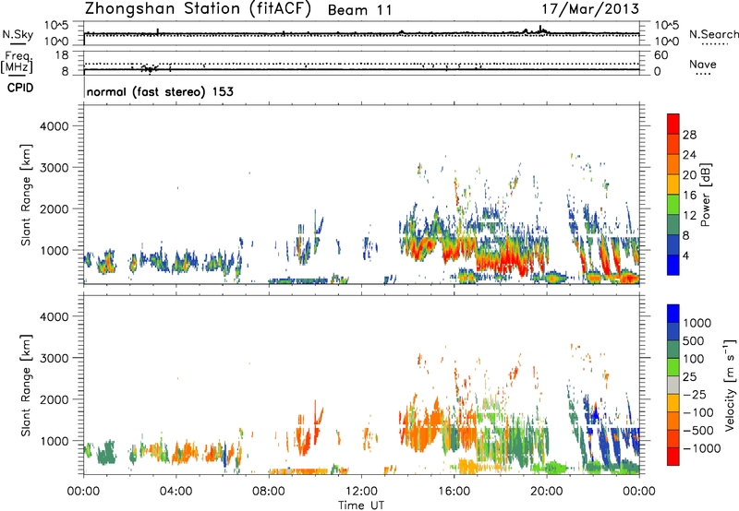Click the '500' value on Velocity color bar
This screenshot has width=739, height=511.
693,340
